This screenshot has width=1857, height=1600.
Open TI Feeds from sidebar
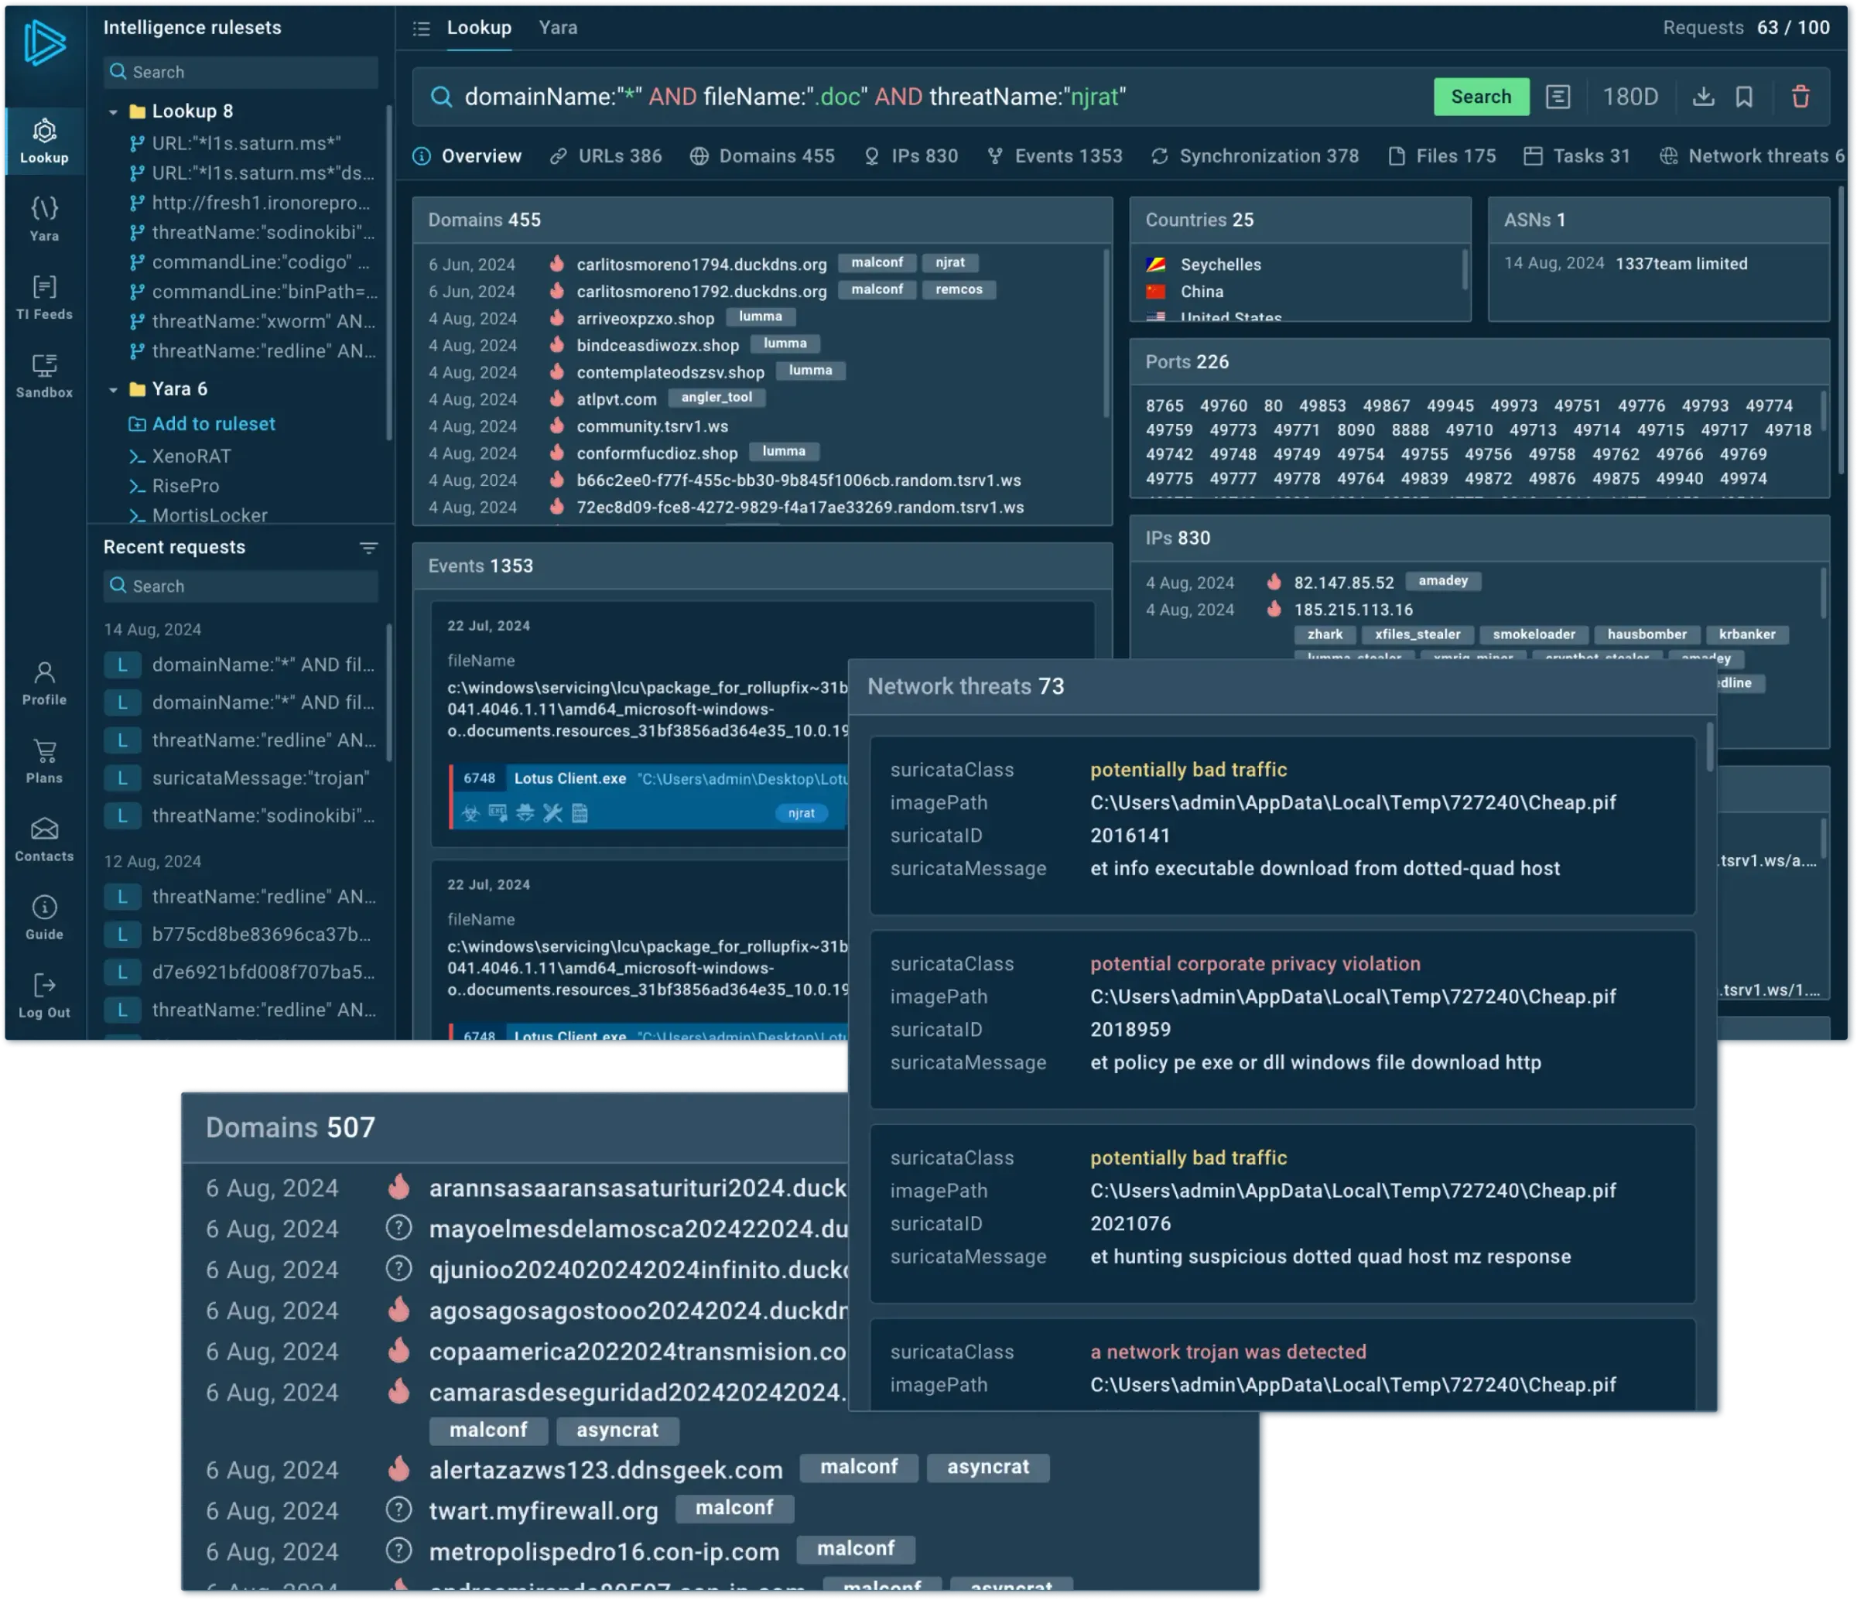tap(44, 296)
